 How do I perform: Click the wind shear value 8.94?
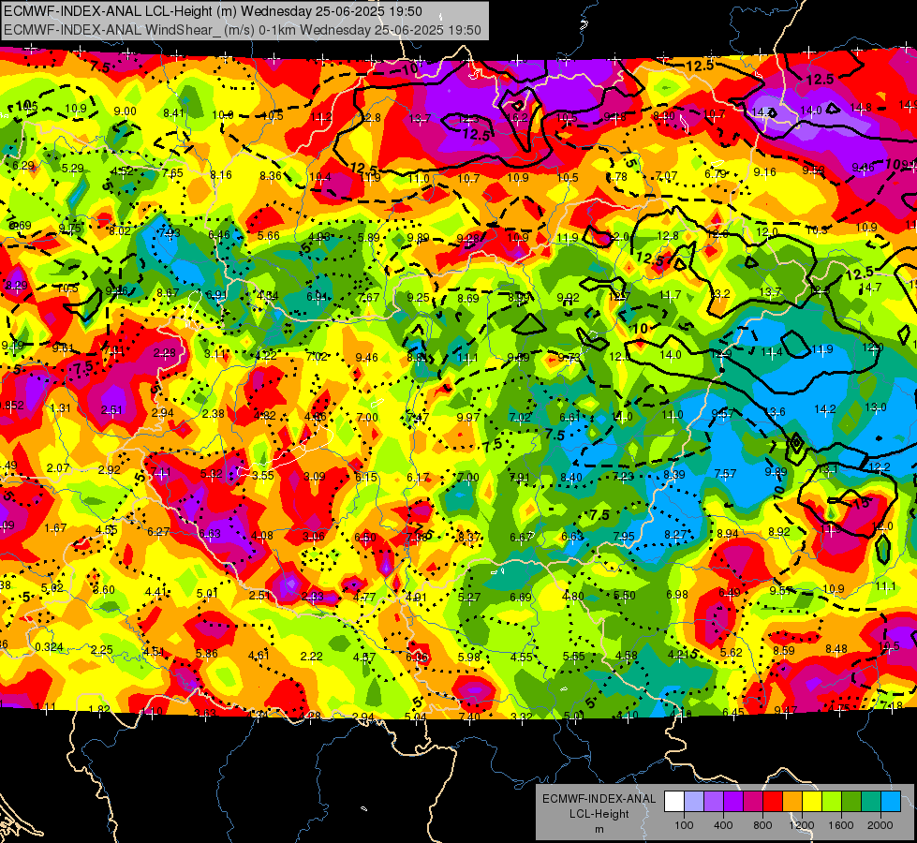(x=728, y=534)
